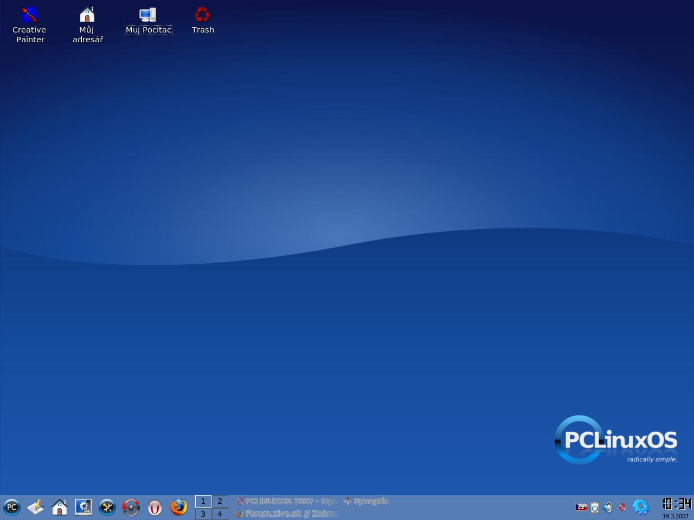Launch Firefox browser from the panel

click(179, 508)
